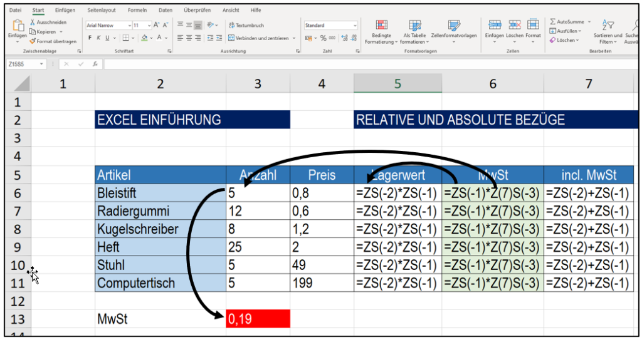Click the percent style icon
This screenshot has height=342, width=642.
(x=323, y=38)
